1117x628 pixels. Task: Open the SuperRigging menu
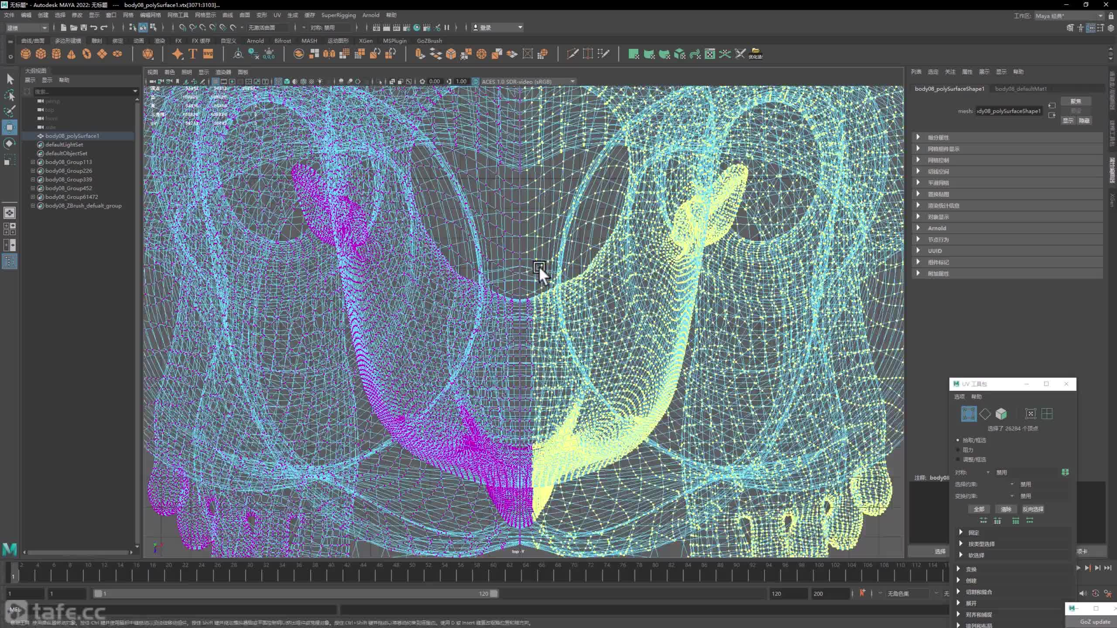[338, 15]
